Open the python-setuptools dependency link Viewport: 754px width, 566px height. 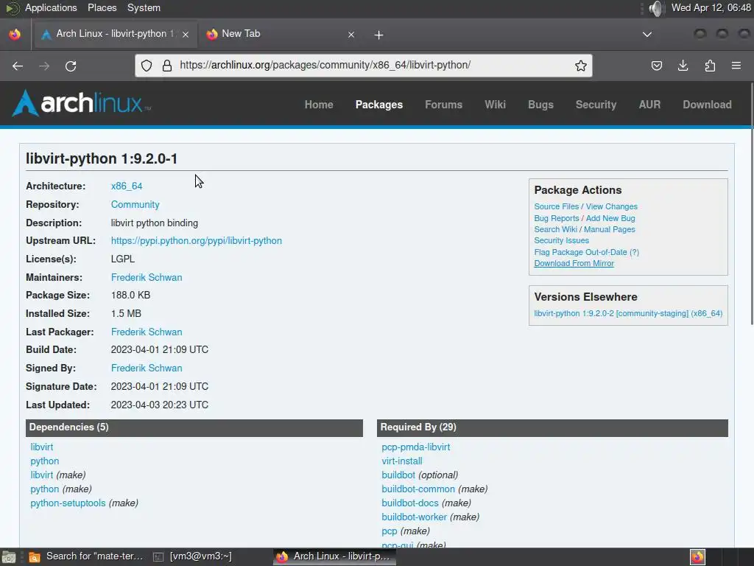(68, 503)
